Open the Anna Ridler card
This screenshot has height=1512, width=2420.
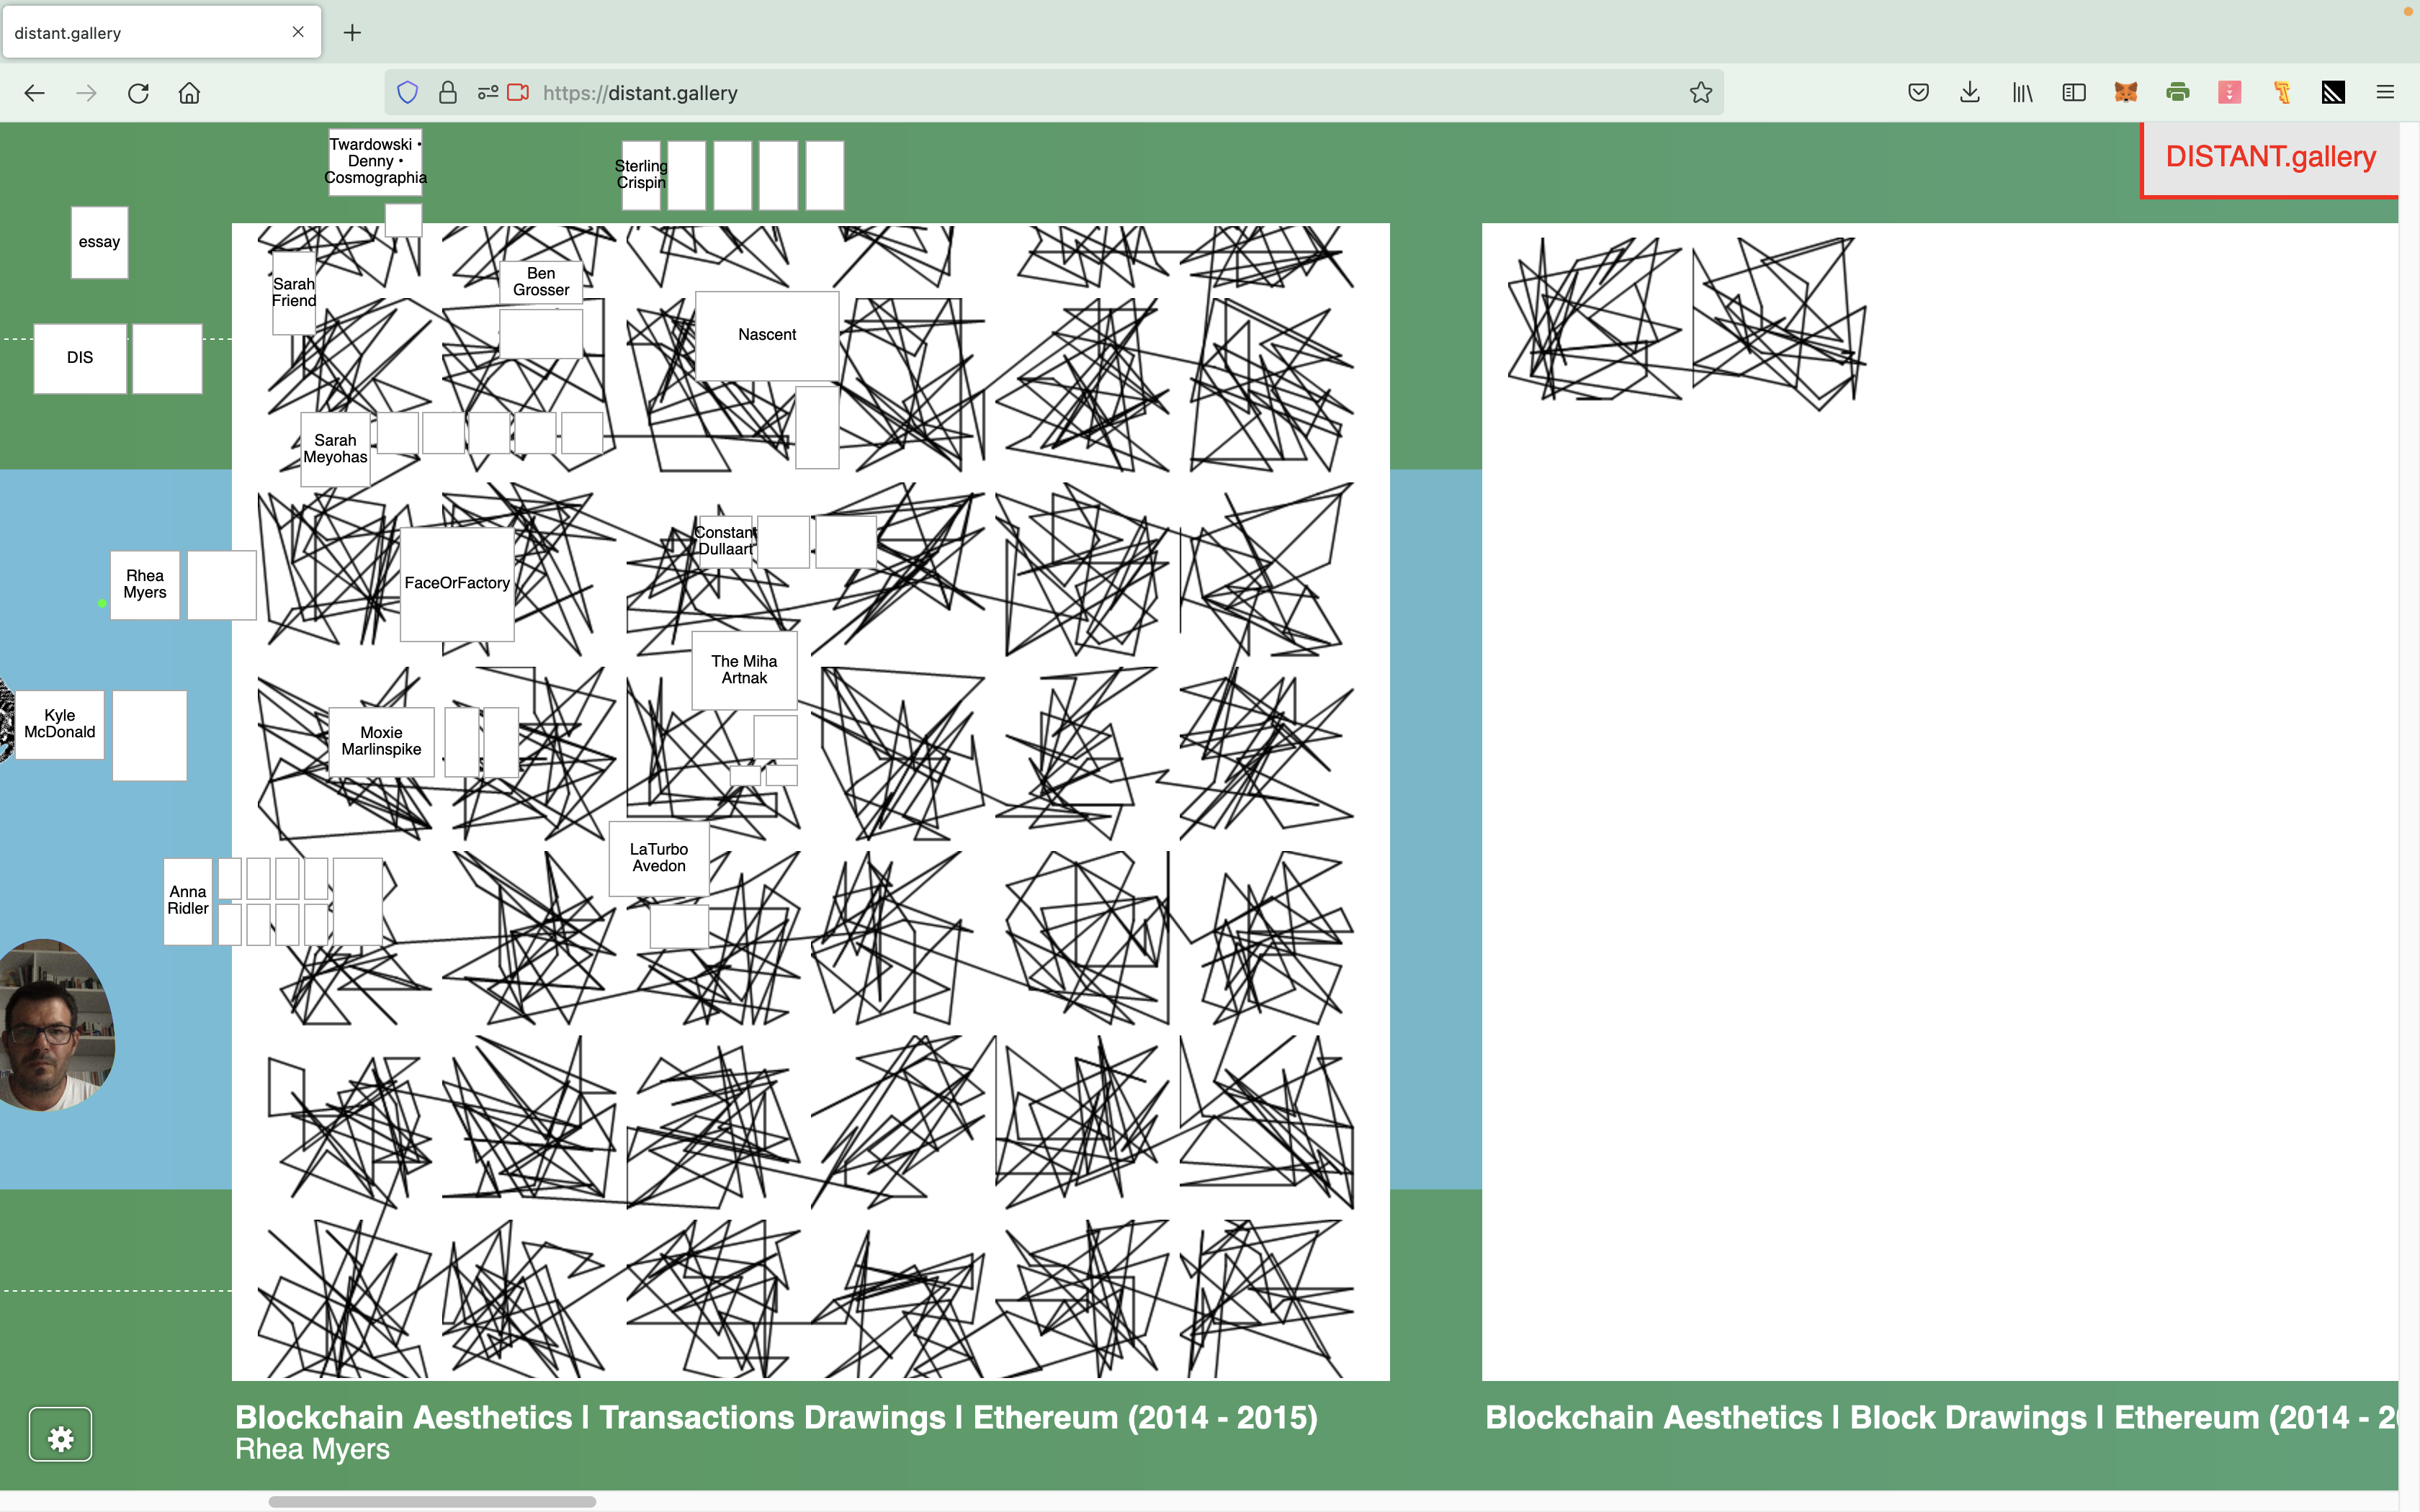coord(188,901)
